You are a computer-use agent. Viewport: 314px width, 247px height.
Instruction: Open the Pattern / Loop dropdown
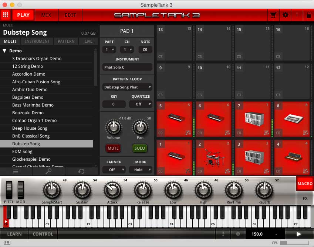[x=127, y=87]
